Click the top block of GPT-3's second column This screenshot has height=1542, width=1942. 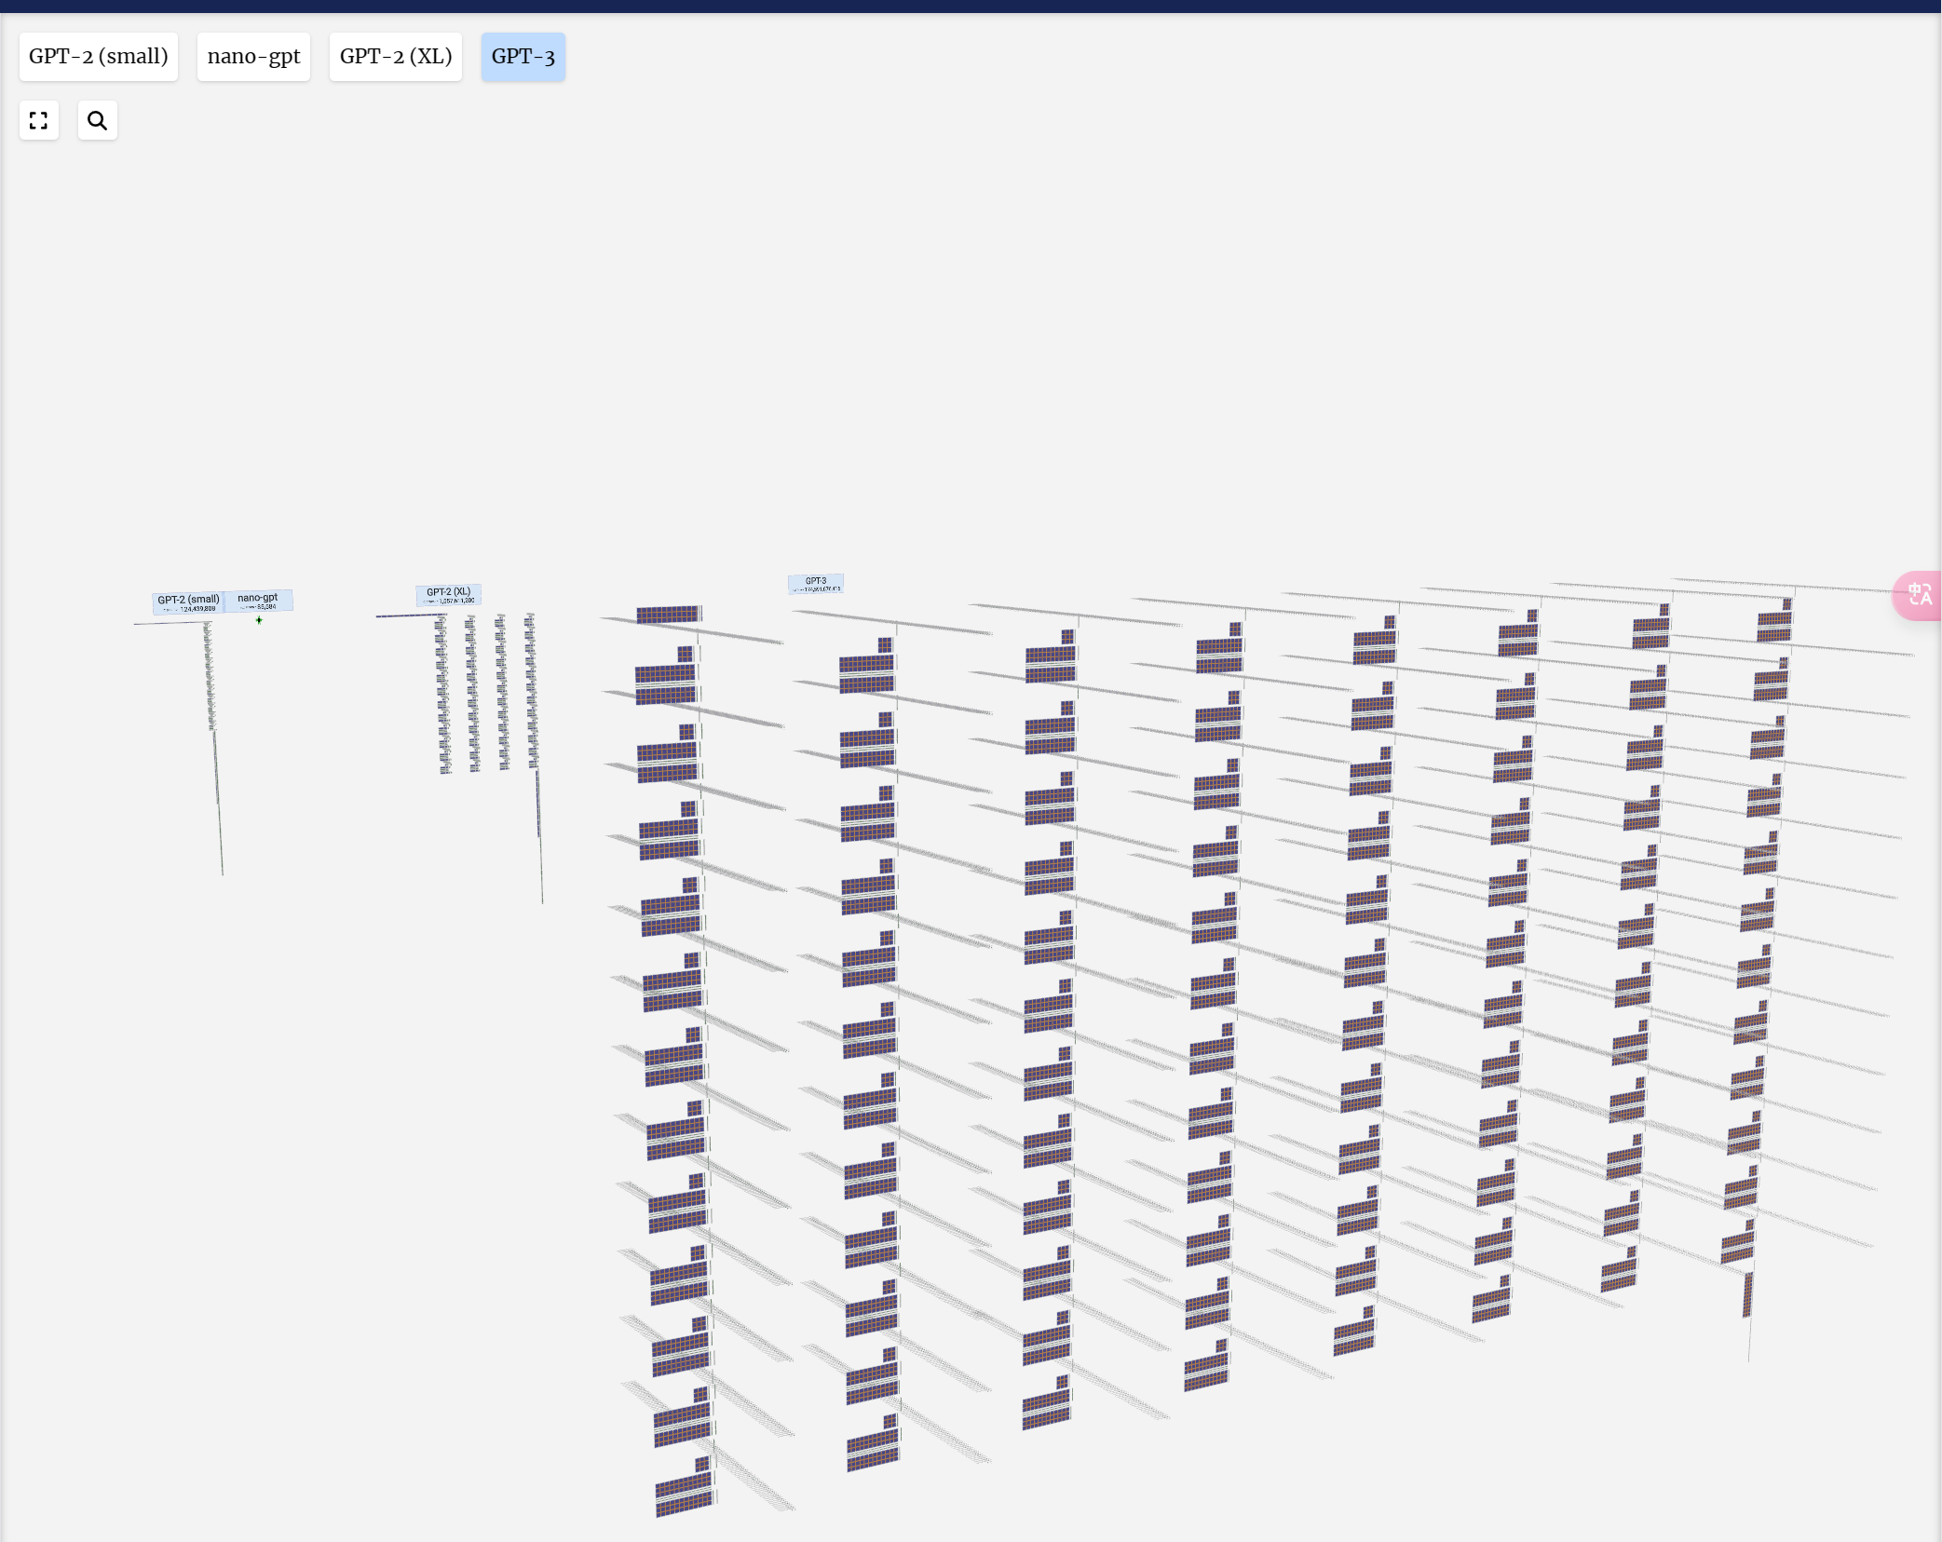coord(867,670)
